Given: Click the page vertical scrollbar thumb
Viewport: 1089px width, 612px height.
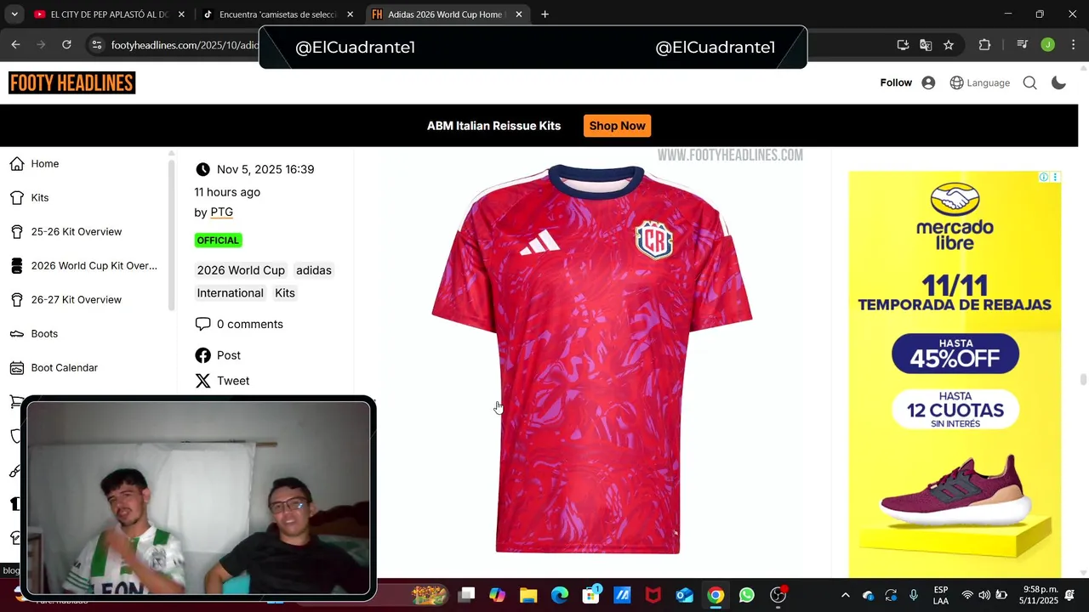Looking at the screenshot, I should (x=1083, y=380).
